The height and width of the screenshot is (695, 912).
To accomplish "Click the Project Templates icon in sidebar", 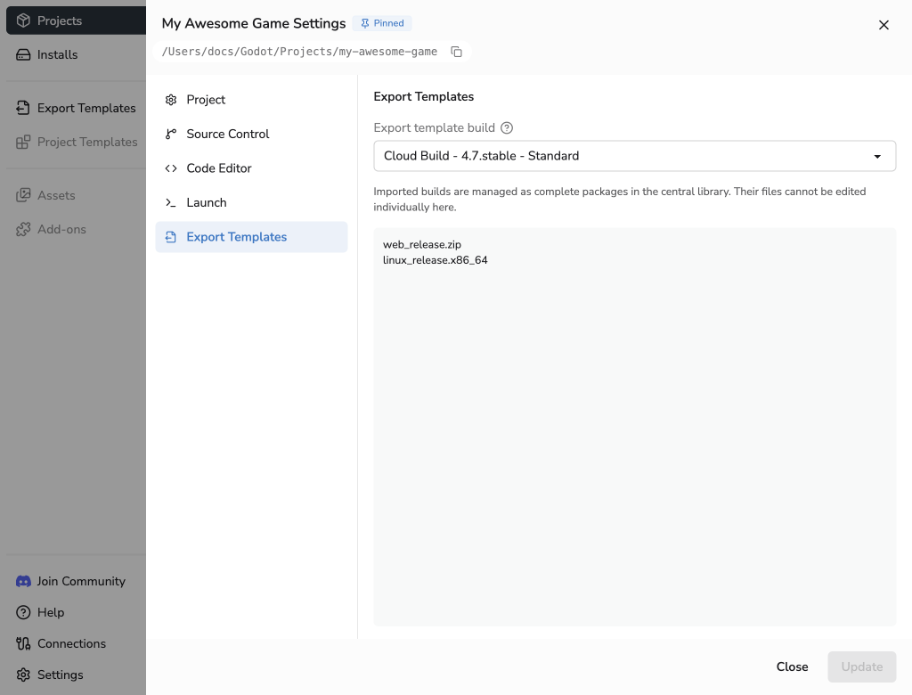I will click(x=23, y=142).
